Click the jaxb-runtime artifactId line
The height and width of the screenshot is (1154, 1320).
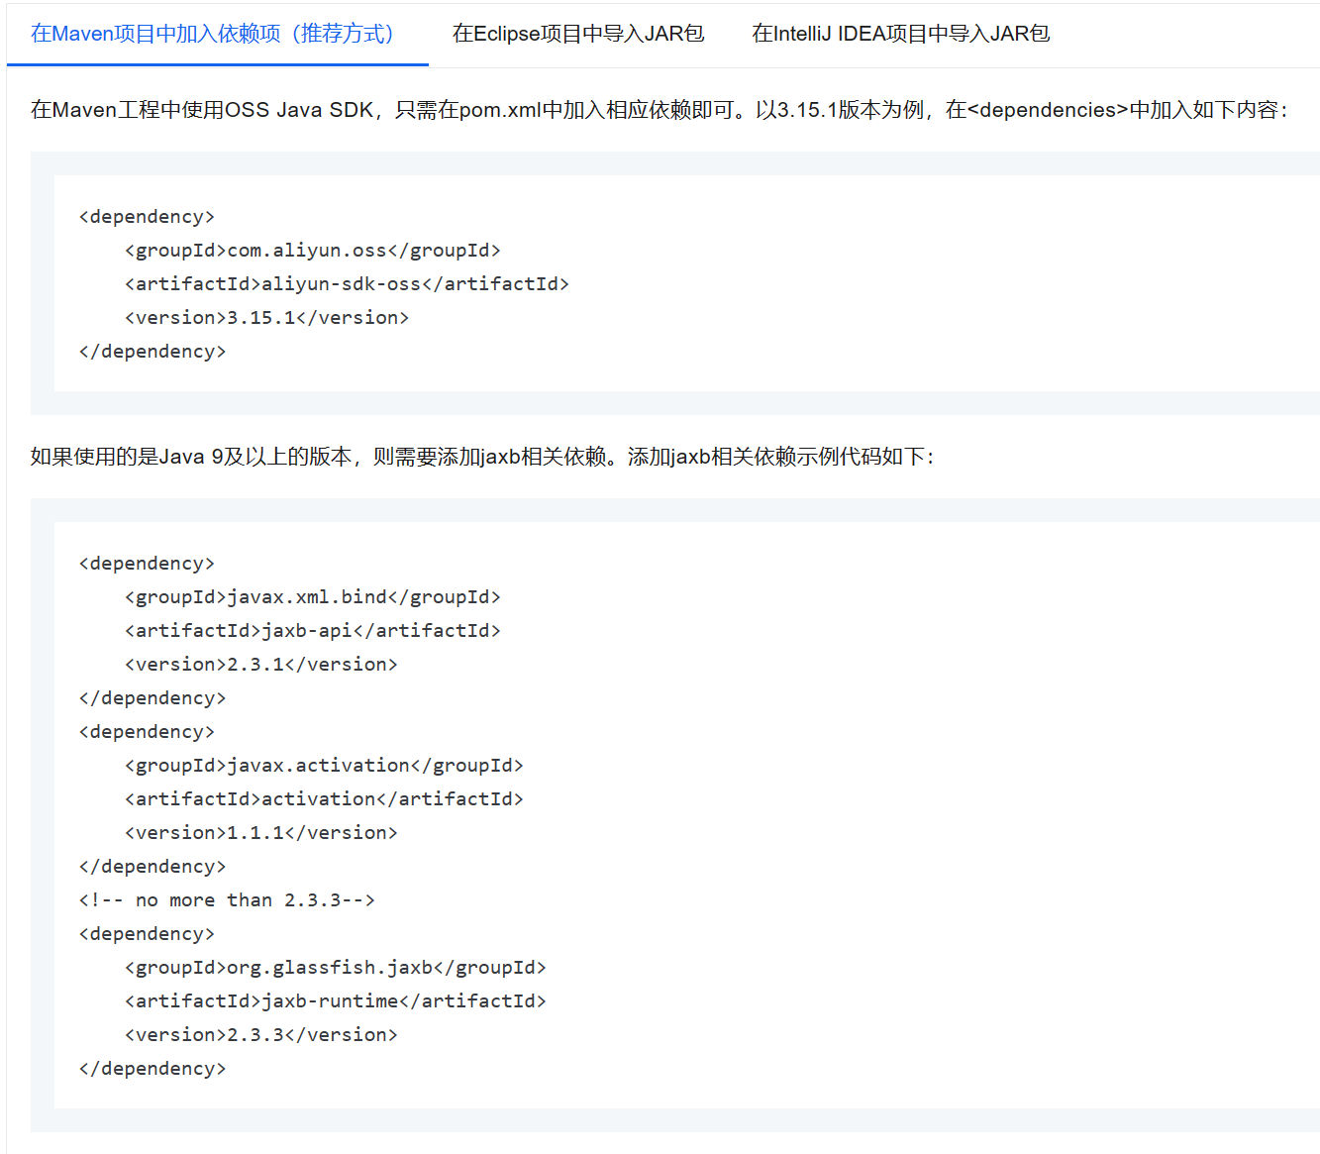point(335,1001)
